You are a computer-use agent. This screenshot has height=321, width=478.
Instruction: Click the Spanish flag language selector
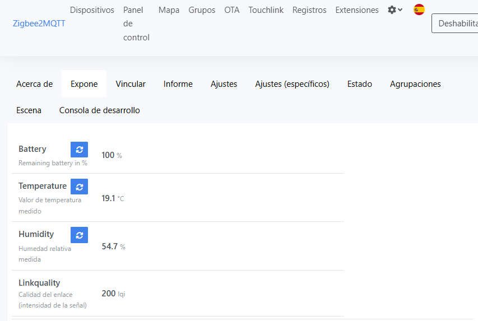point(419,10)
